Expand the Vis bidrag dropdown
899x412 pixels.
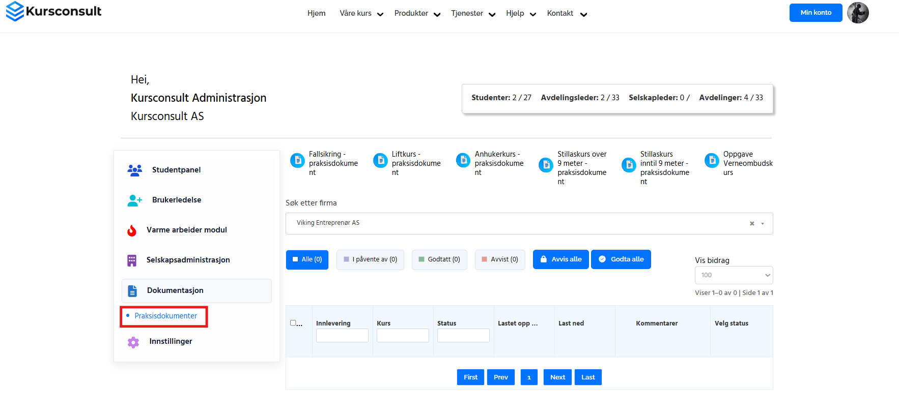tap(734, 275)
